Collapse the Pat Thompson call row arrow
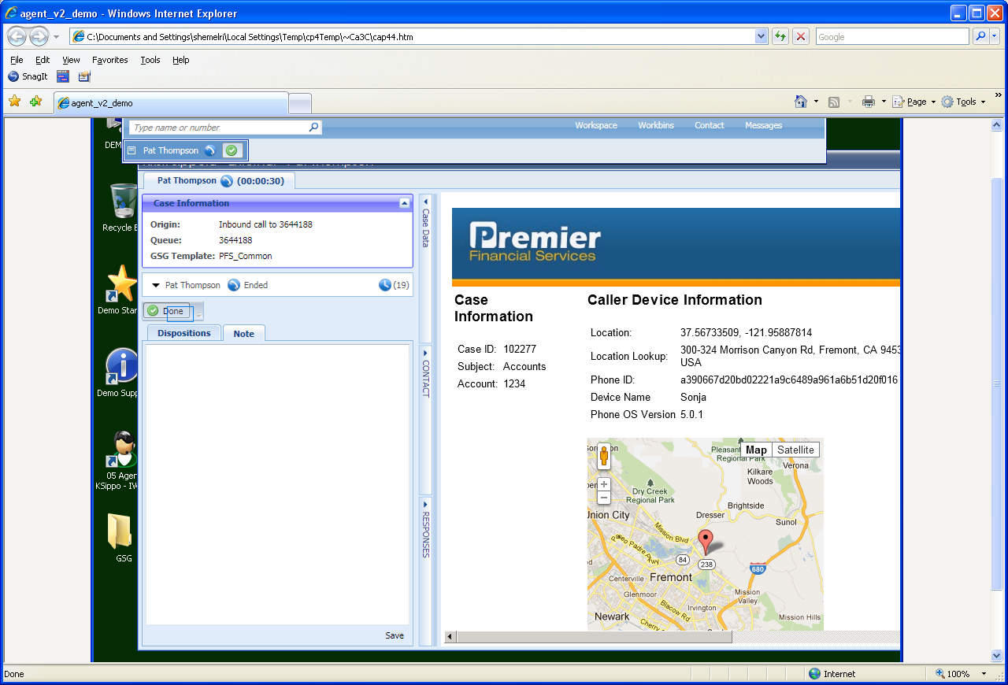This screenshot has height=685, width=1008. [x=156, y=286]
